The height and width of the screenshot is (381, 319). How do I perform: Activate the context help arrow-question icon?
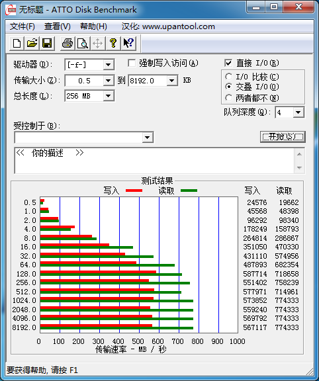coord(128,44)
